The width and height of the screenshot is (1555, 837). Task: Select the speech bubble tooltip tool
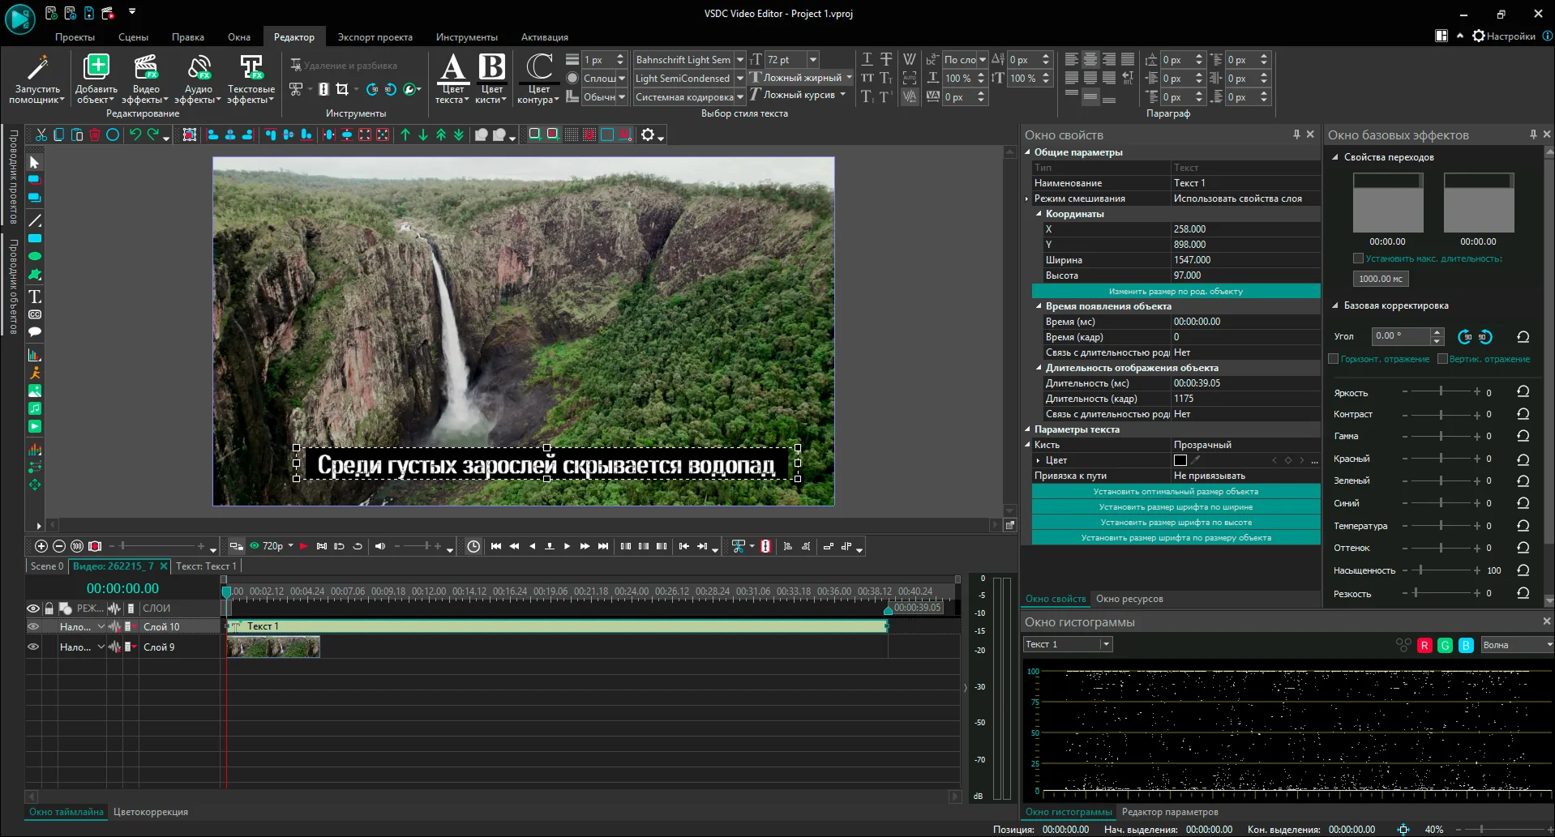(x=35, y=332)
